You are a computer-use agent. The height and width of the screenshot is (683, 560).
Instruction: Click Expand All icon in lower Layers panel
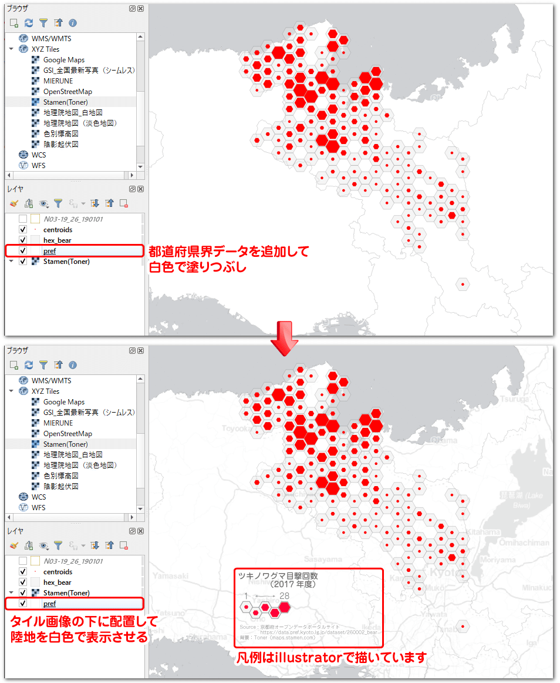[x=95, y=545]
